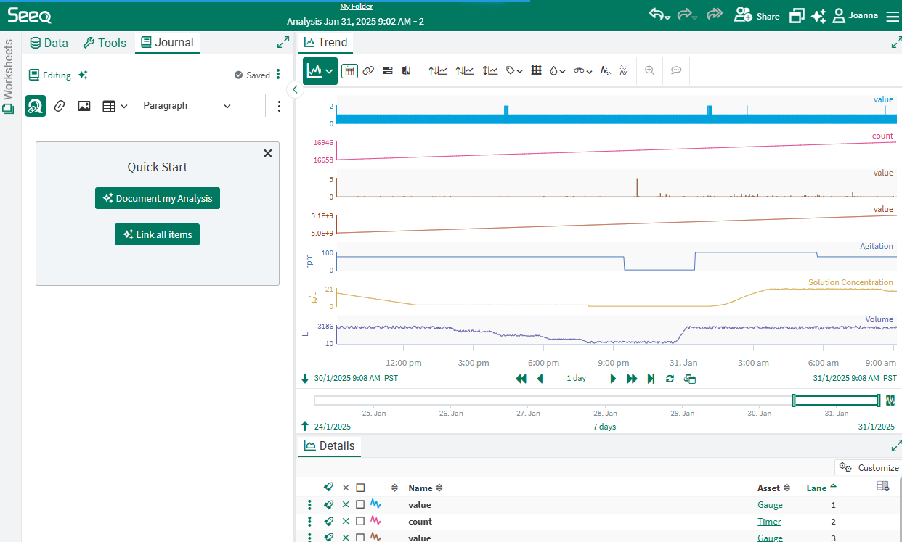Open the Timer asset link
The height and width of the screenshot is (542, 902).
769,522
